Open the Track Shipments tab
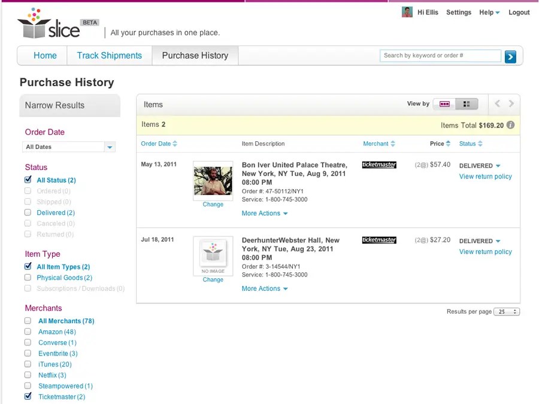The image size is (539, 404). click(x=110, y=55)
